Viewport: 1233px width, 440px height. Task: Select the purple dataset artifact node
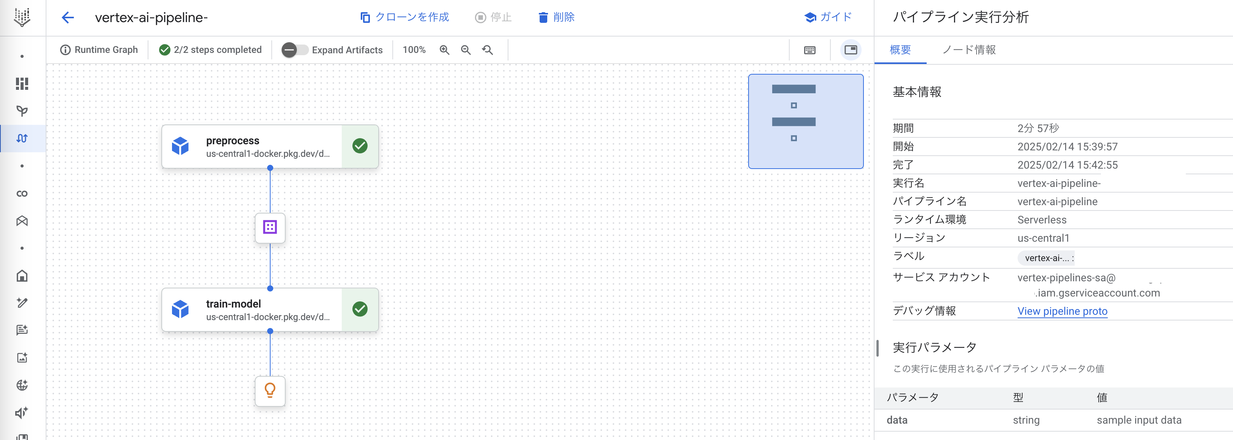(x=270, y=227)
